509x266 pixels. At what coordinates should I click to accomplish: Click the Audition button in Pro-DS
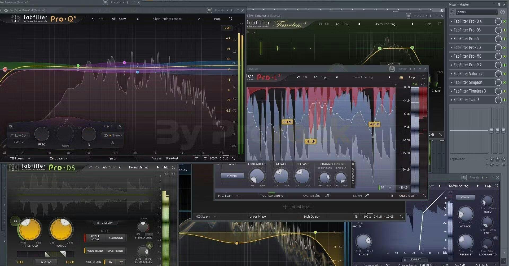[46, 262]
